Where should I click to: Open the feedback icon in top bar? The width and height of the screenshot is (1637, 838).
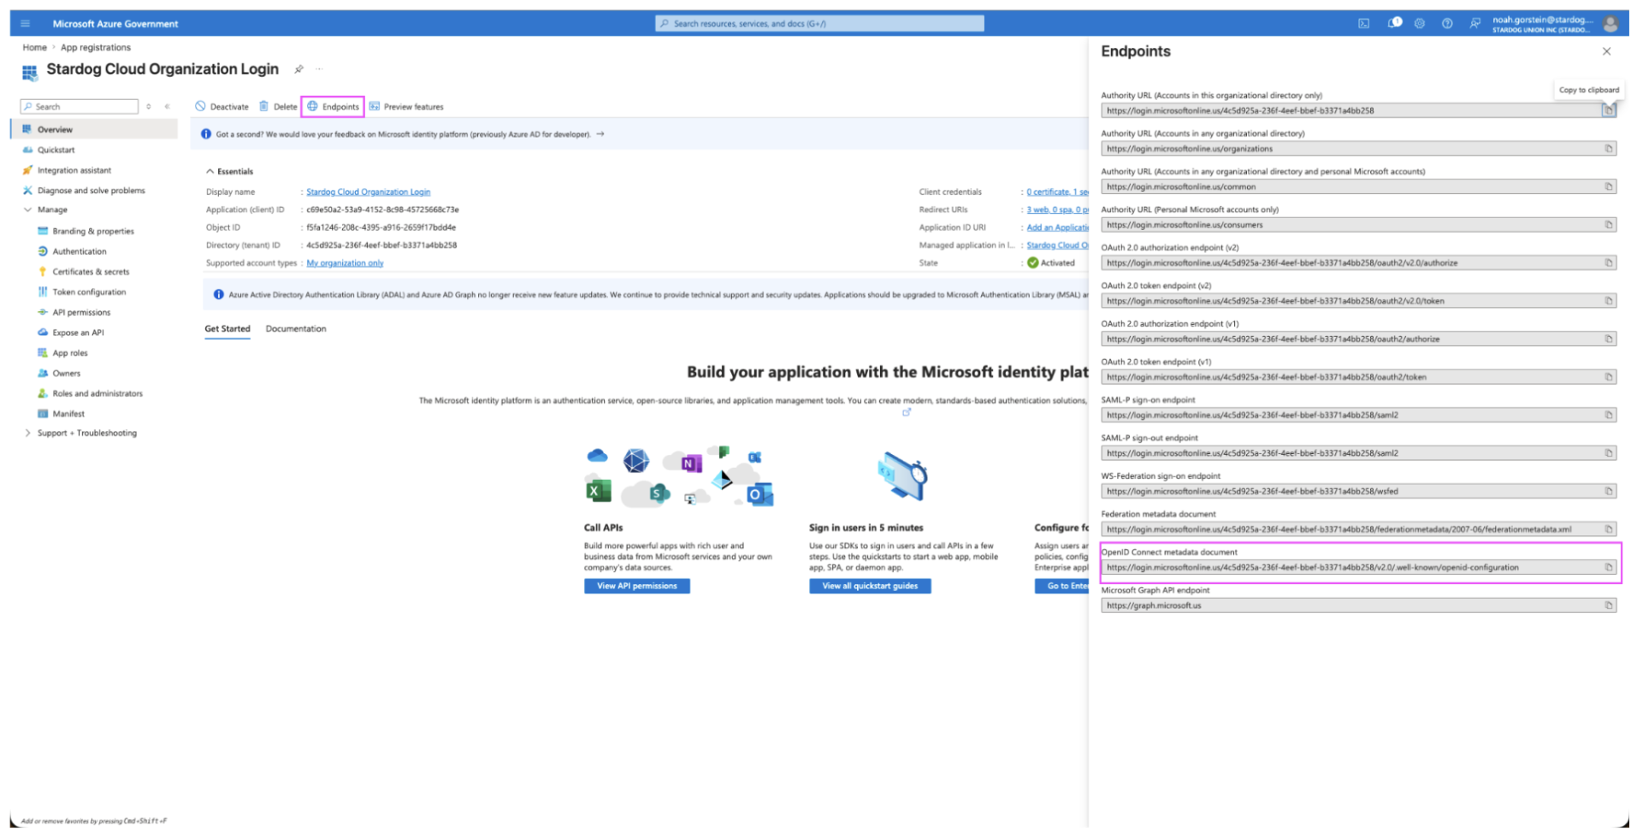pyautogui.click(x=1475, y=23)
